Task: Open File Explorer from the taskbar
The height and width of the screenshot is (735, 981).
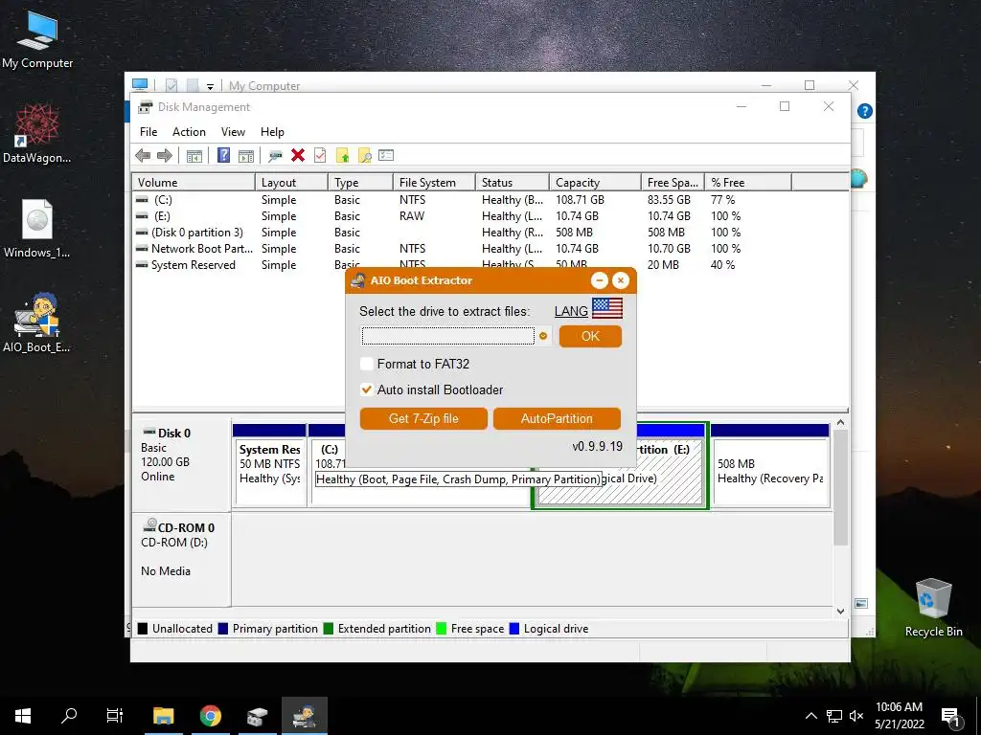Action: 163,716
